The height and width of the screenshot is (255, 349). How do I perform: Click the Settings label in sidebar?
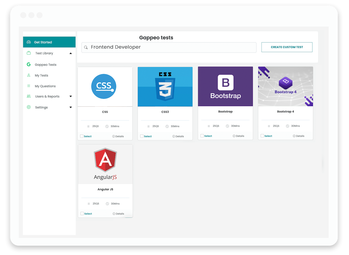click(41, 107)
